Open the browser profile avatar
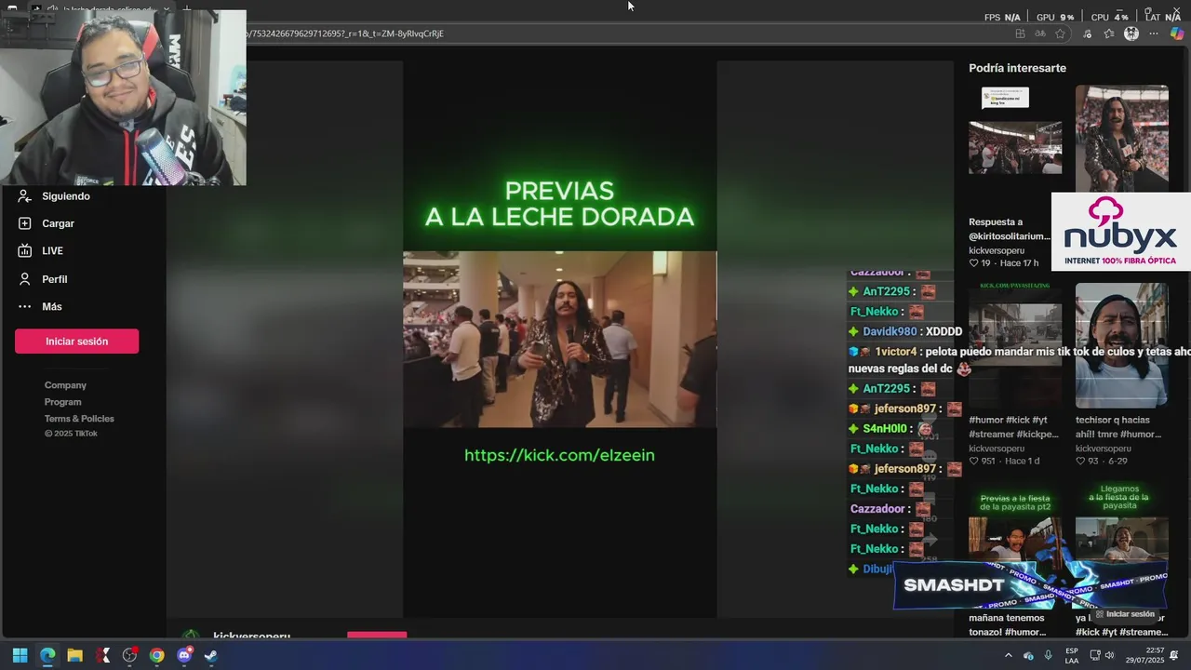 pyautogui.click(x=1131, y=33)
